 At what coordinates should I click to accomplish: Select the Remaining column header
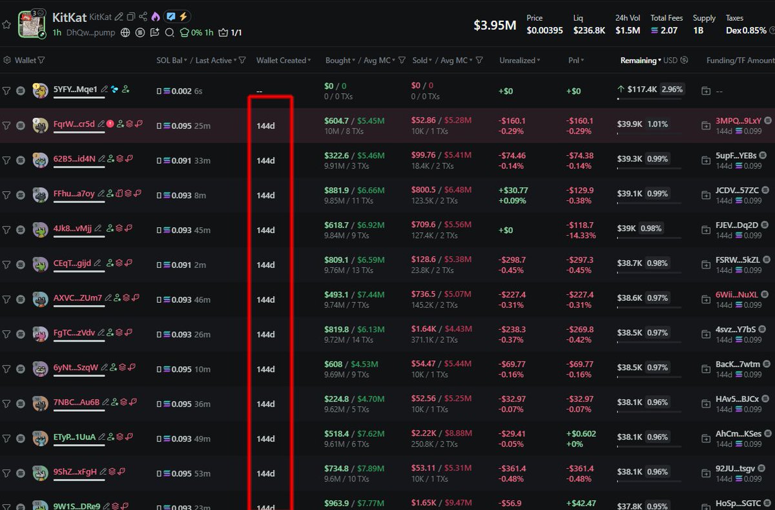pos(640,60)
